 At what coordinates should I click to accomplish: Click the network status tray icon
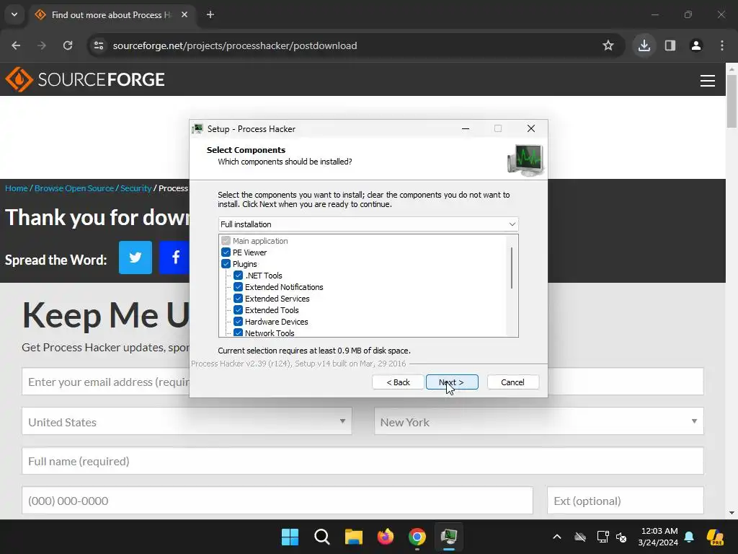tap(603, 537)
